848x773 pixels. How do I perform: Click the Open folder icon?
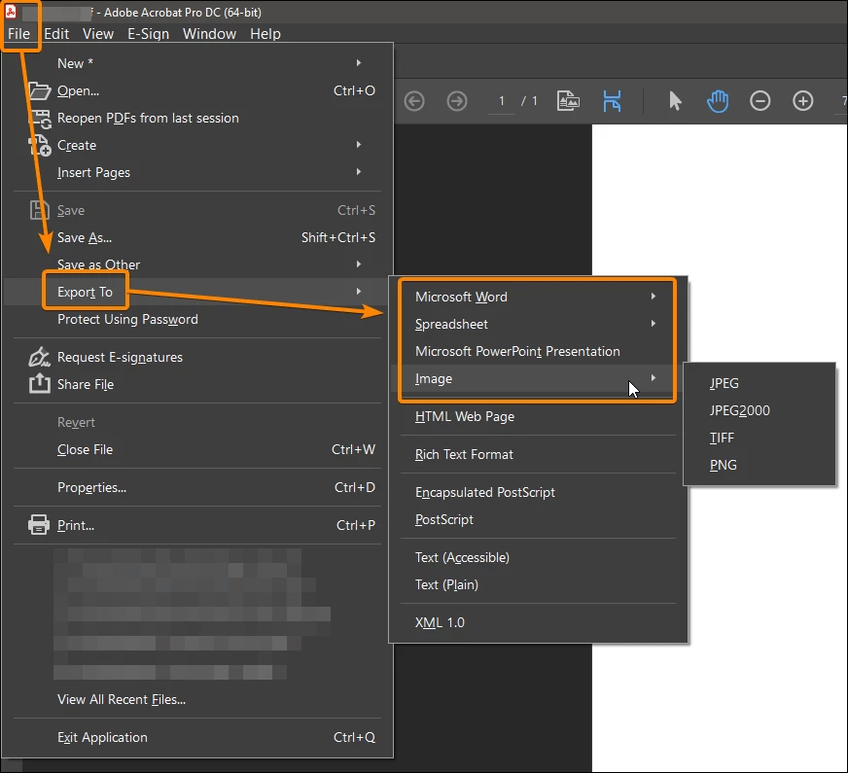point(40,90)
